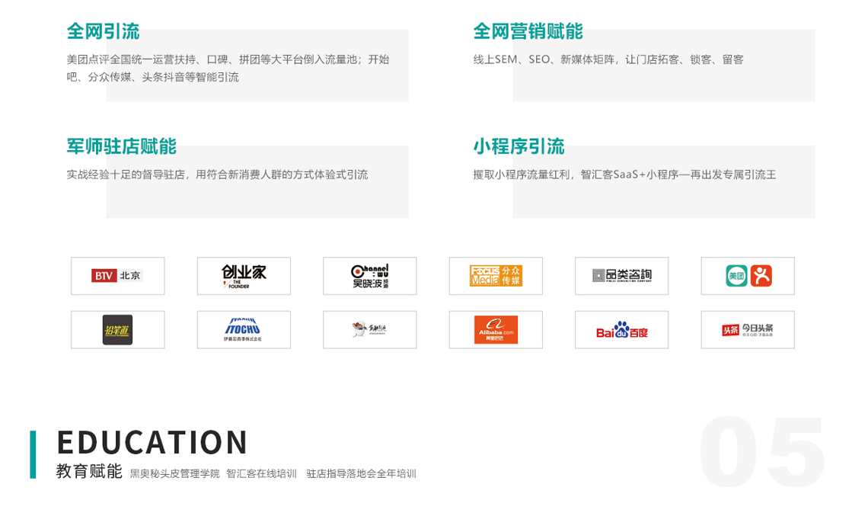Click the EDUCATION section title
Screen dimensions: 868x516
point(152,442)
